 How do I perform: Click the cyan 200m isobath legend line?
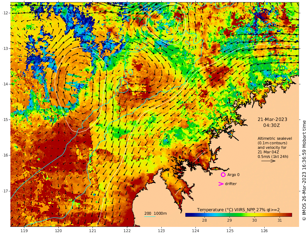(x=150, y=216)
